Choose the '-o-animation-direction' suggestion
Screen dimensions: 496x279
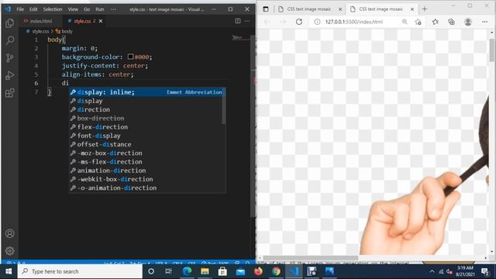pyautogui.click(x=146, y=188)
